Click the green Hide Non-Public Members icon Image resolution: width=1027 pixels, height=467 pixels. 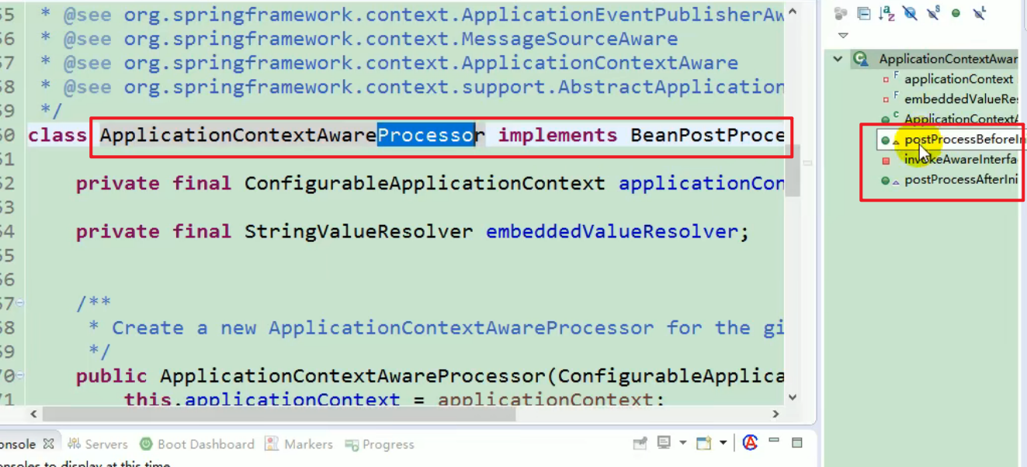click(x=956, y=13)
